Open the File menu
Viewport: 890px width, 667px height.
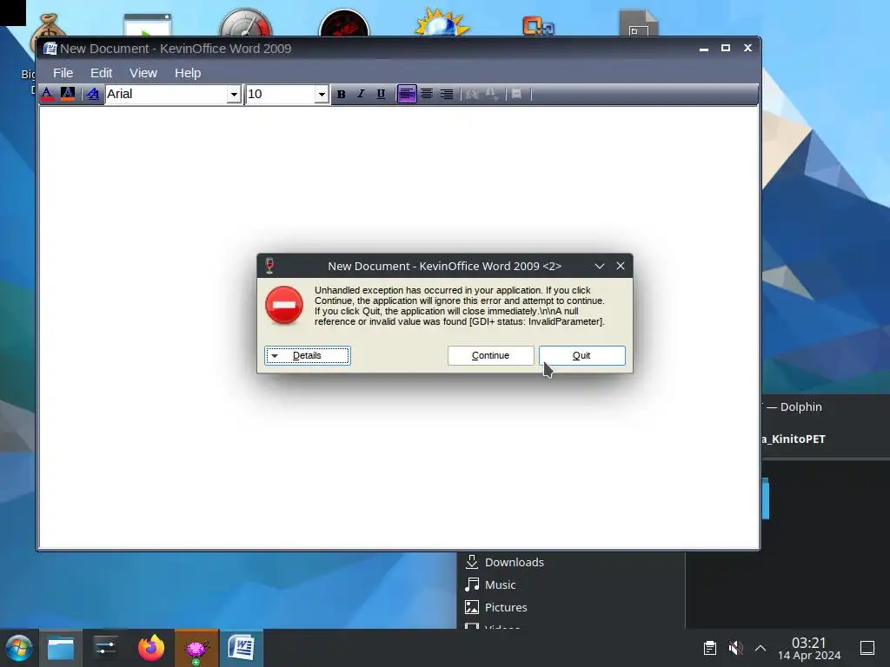(x=63, y=73)
